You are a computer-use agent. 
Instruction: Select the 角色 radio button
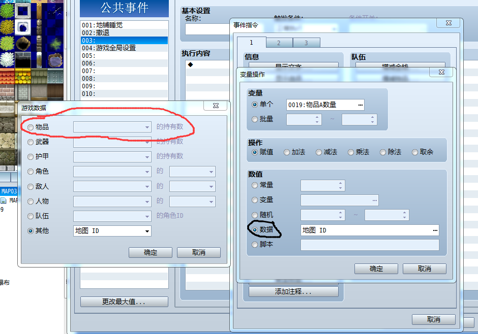point(31,172)
